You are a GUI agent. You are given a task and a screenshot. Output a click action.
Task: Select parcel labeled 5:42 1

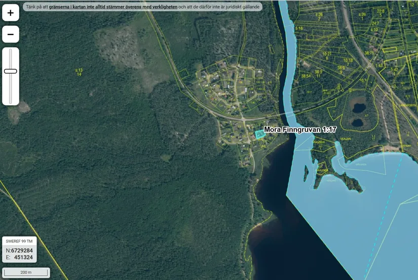394,71
